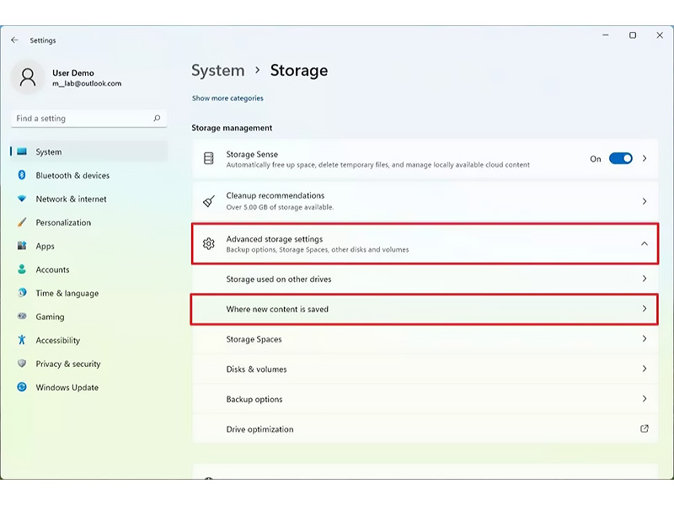Open Drive optimization external link icon

[x=644, y=428]
